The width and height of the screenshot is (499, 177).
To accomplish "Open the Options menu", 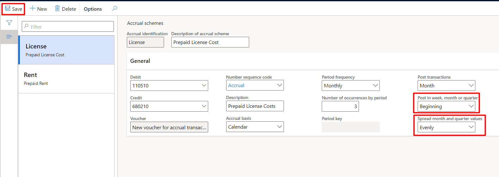I will [x=93, y=9].
